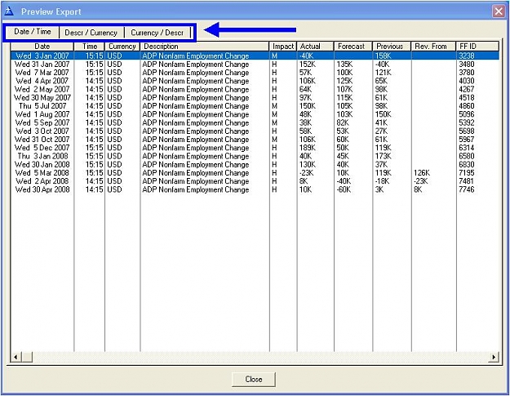Select row dated Thu 5 Jul 2007
The height and width of the screenshot is (396, 510).
coord(255,106)
